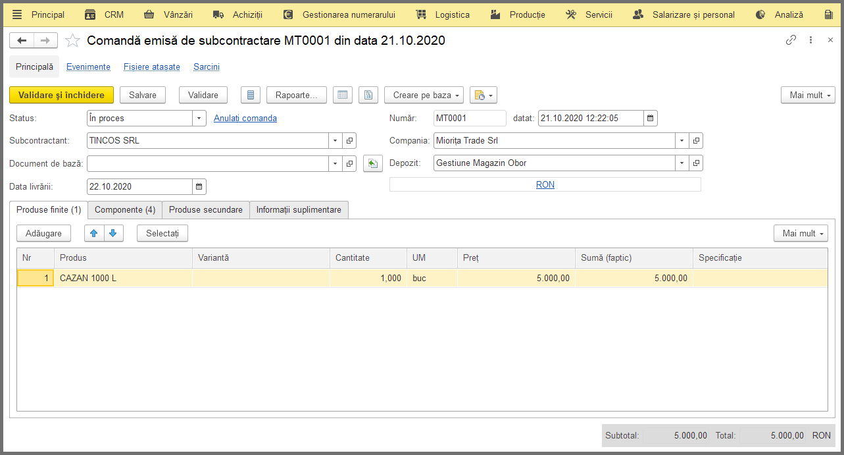844x455 pixels.
Task: Switch to the Evenimente tab
Action: [x=88, y=67]
